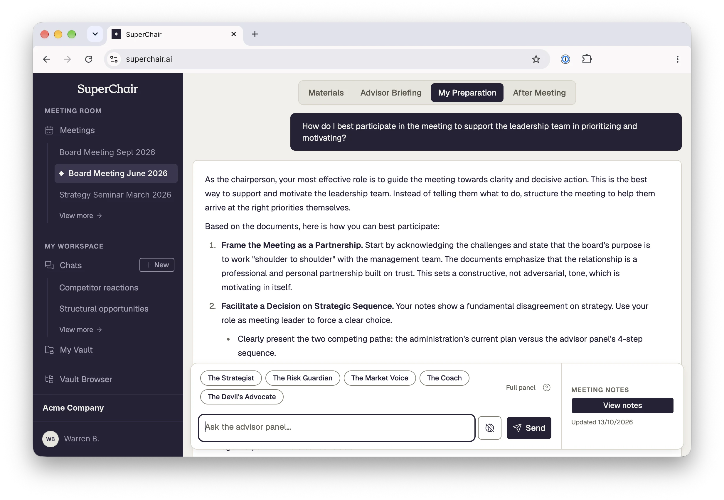The image size is (724, 500).
Task: Focus the Ask the advisor panel input
Action: click(336, 428)
